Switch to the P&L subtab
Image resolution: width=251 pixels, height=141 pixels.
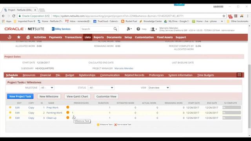[58, 75]
